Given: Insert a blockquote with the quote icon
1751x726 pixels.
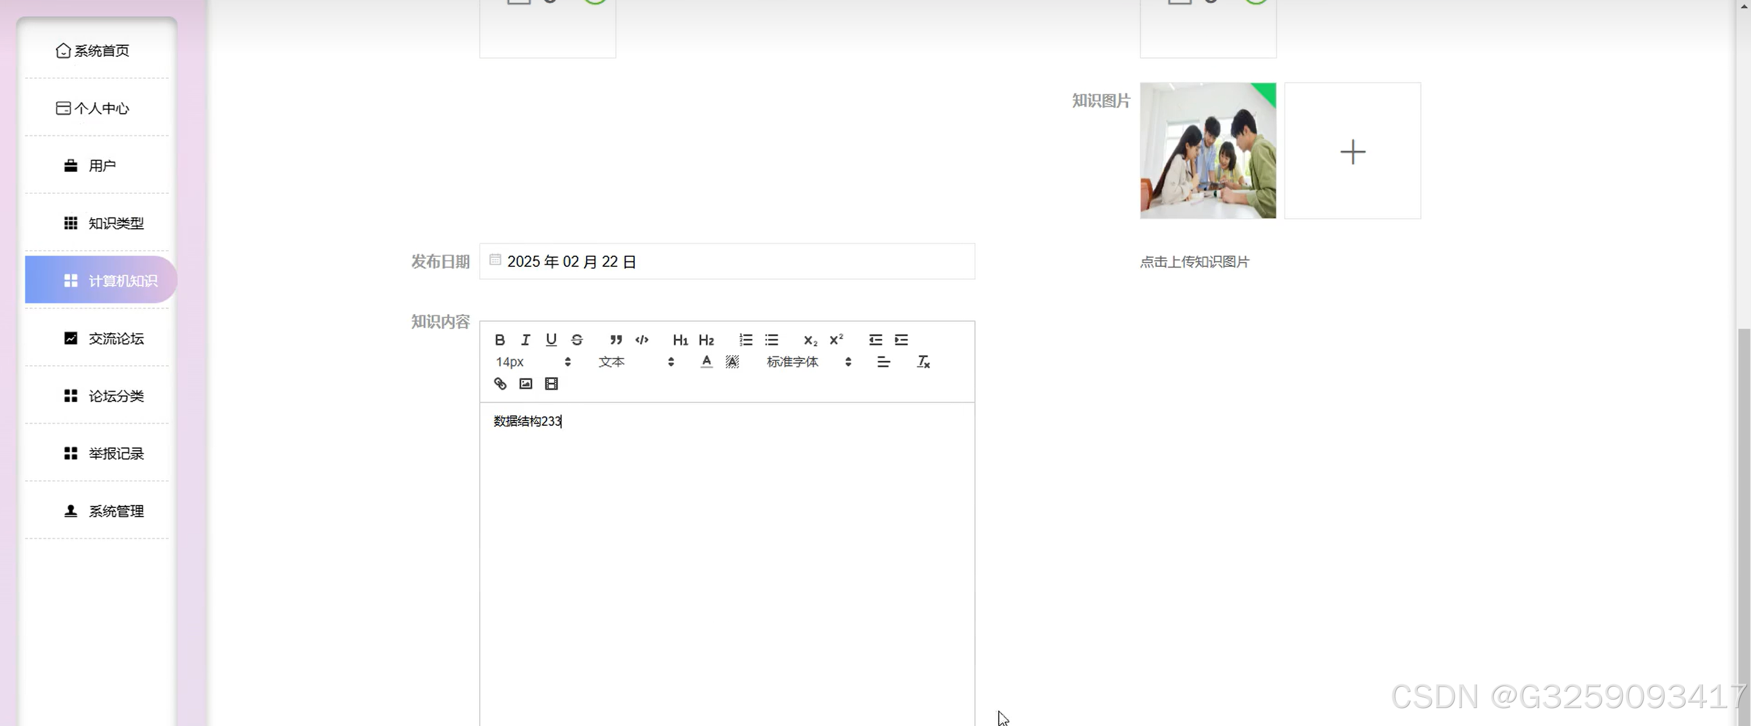Looking at the screenshot, I should 616,339.
